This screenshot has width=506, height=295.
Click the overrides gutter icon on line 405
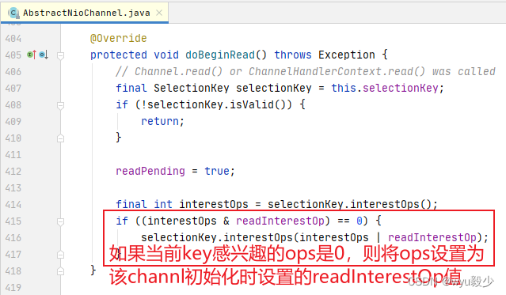pos(32,55)
